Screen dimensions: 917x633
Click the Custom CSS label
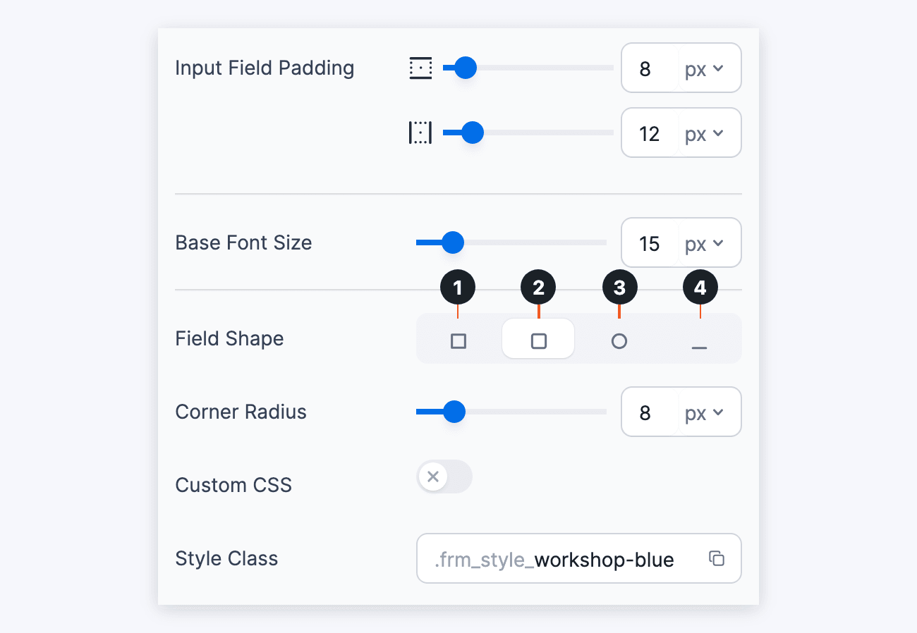click(x=233, y=486)
